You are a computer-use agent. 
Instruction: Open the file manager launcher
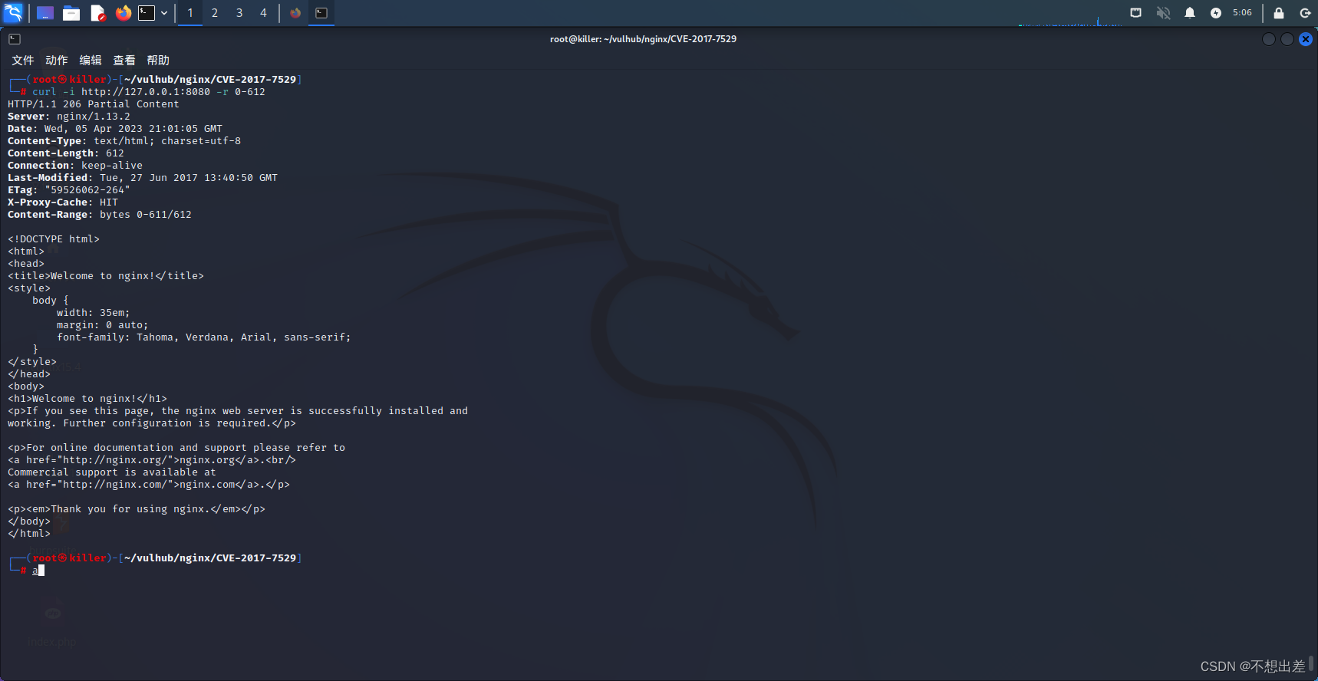click(71, 13)
